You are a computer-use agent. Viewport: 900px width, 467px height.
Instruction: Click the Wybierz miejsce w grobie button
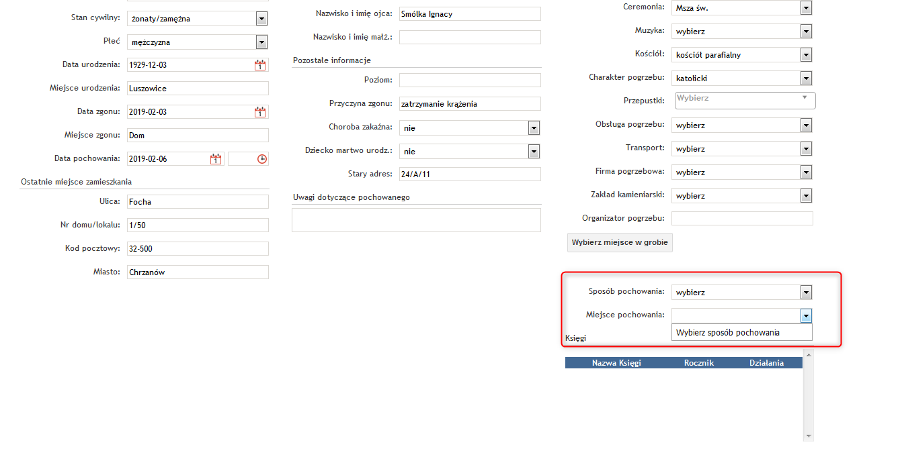pyautogui.click(x=620, y=242)
